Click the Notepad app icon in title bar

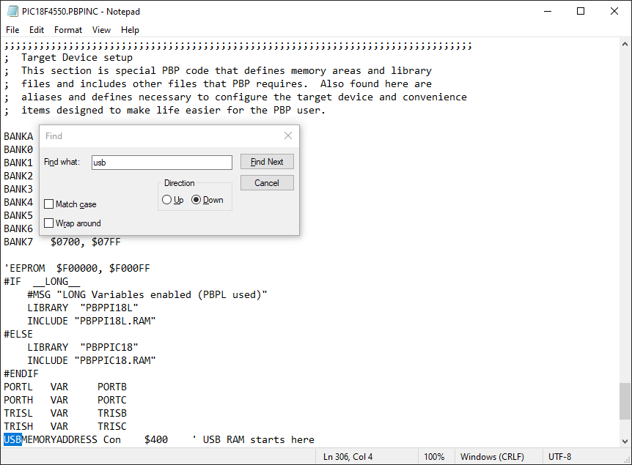pos(12,12)
